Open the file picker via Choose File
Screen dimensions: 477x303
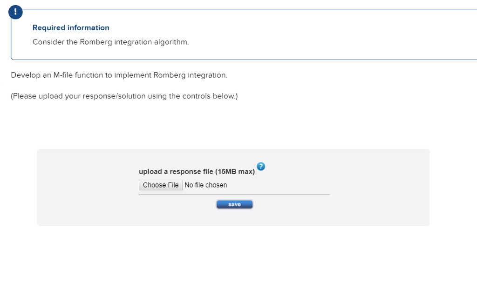click(160, 185)
